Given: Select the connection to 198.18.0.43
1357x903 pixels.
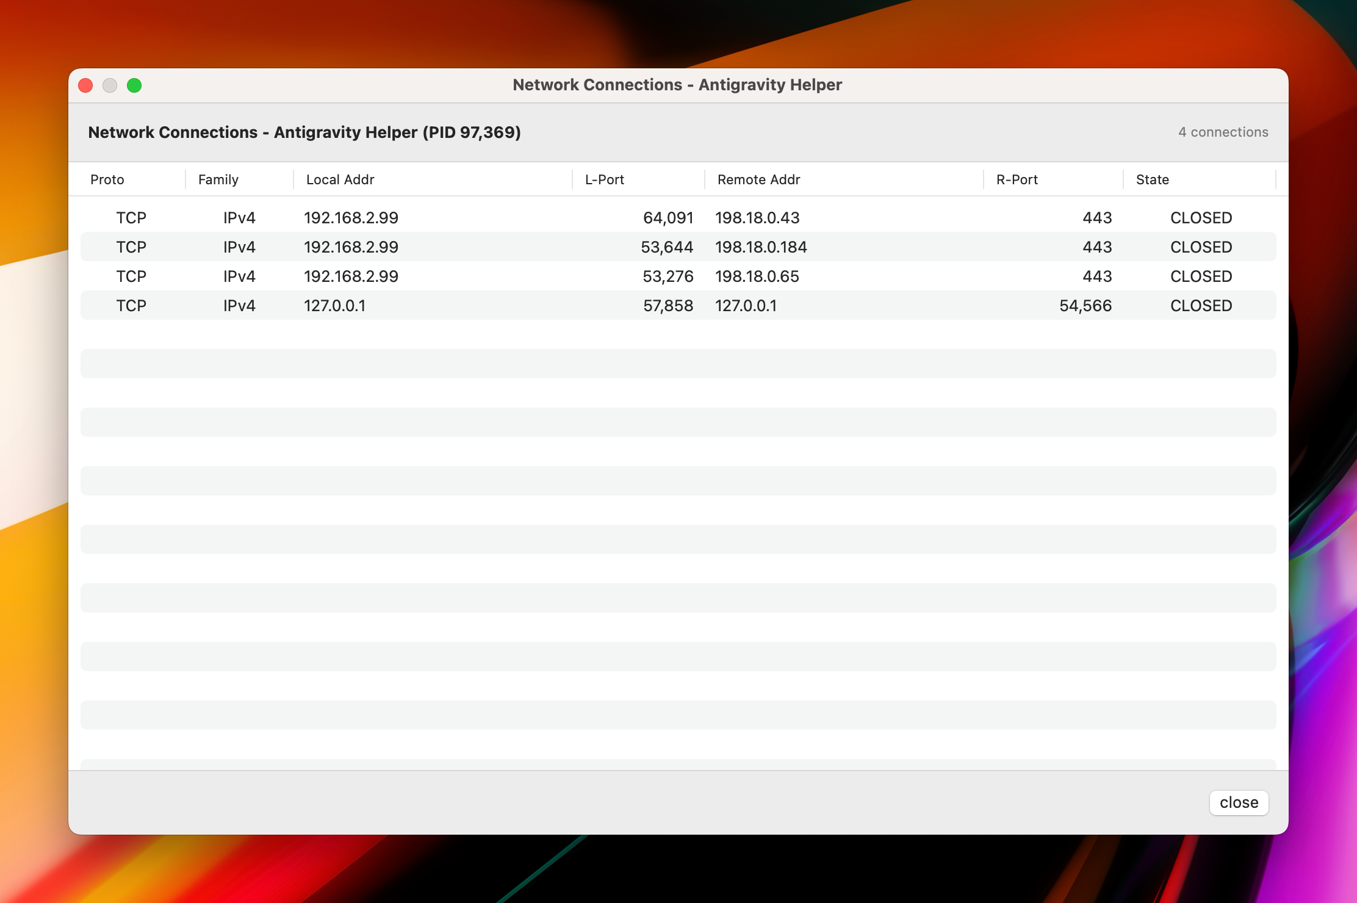Looking at the screenshot, I should pos(757,218).
